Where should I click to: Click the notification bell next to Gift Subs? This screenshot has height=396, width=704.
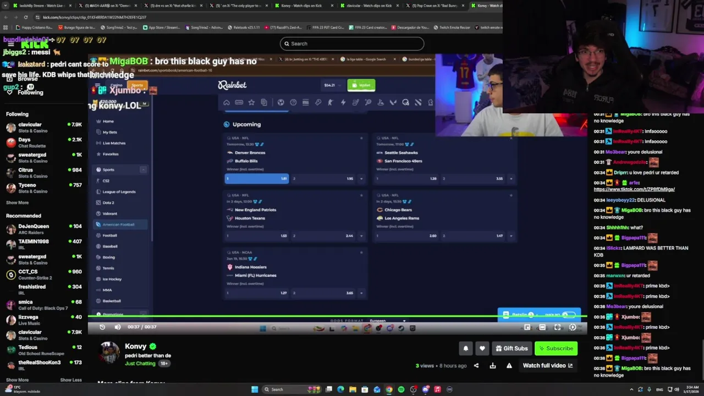click(x=466, y=348)
